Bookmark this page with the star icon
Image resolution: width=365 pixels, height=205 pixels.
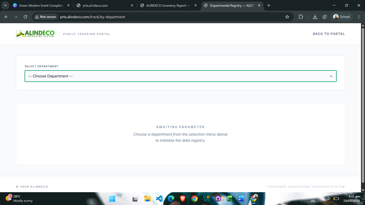(x=287, y=17)
